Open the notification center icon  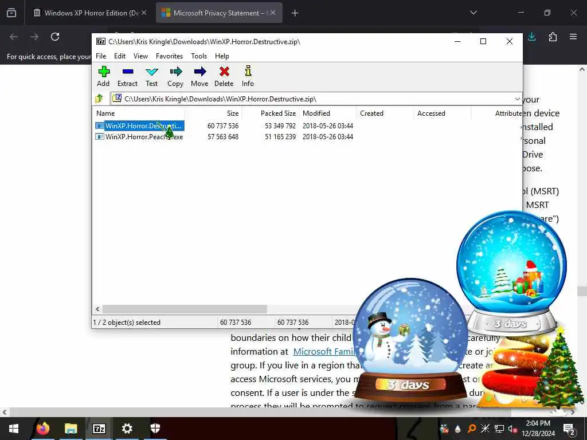point(569,429)
